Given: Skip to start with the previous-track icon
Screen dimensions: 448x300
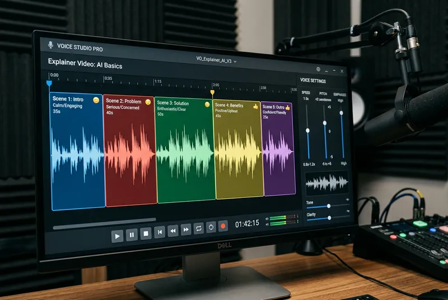Looking at the screenshot, I should pyautogui.click(x=160, y=231).
